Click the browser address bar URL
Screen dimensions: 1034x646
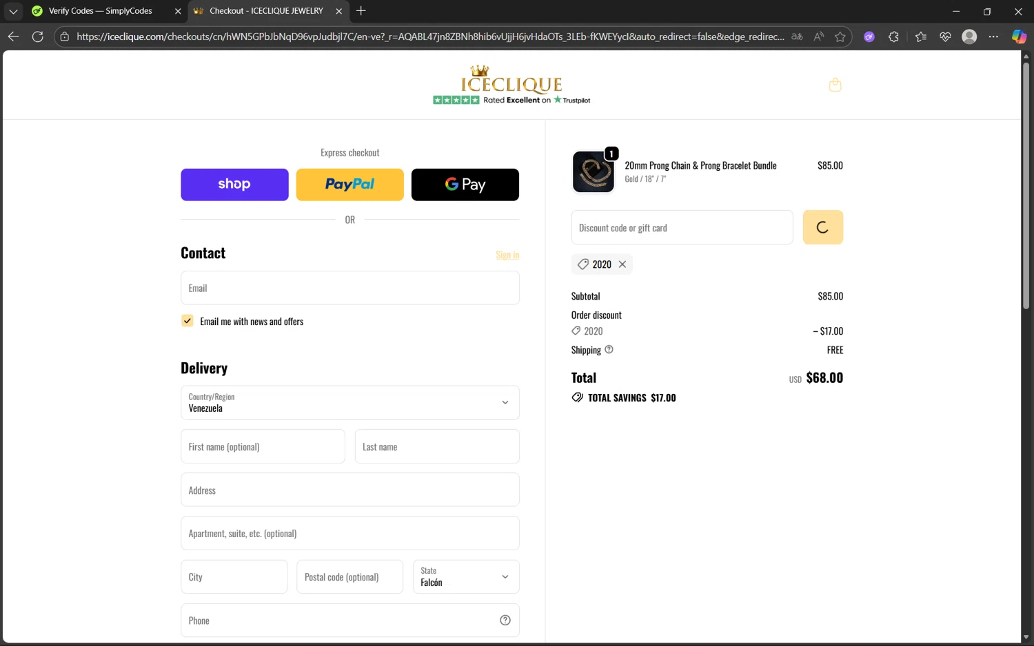click(430, 37)
